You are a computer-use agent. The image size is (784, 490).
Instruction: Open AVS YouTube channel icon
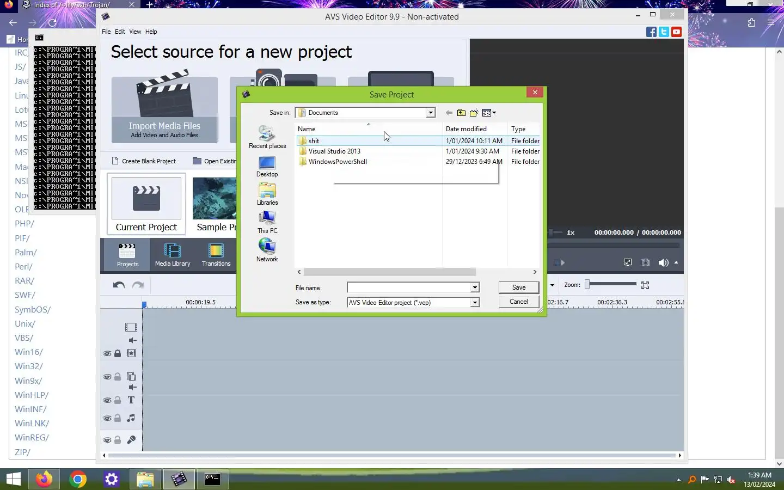coord(676,32)
